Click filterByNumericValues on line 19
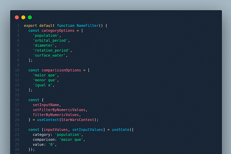This screenshot has width=231, height=154. 56,115
